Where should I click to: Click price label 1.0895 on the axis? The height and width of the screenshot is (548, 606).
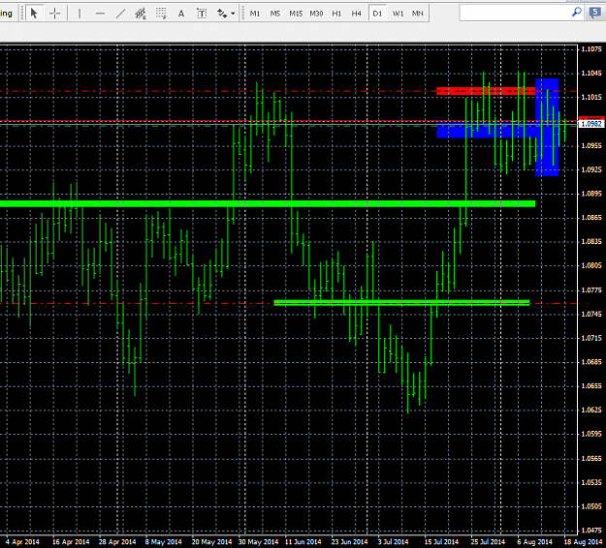591,194
